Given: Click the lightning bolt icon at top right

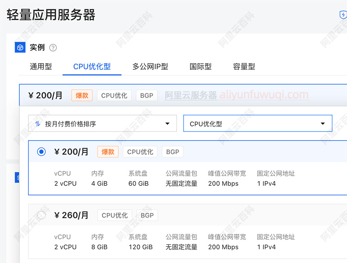Looking at the screenshot, I should [x=343, y=15].
